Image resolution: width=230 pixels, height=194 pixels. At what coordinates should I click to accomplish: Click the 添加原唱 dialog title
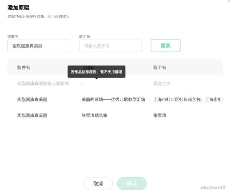click(x=18, y=8)
